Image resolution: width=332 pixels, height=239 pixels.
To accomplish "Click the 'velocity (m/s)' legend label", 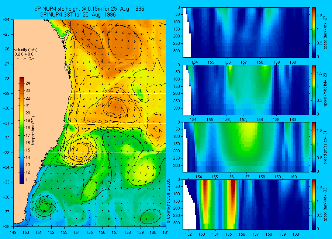I will click(25, 50).
